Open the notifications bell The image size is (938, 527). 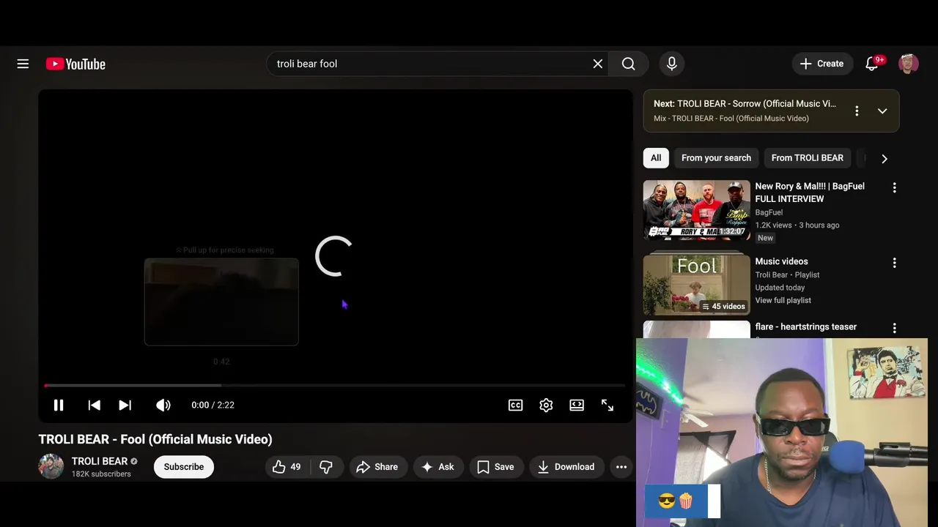872,64
